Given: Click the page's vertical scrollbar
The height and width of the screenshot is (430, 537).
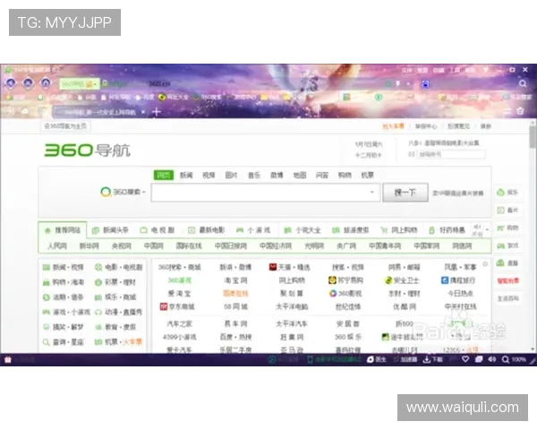Looking at the screenshot, I should tap(533, 224).
